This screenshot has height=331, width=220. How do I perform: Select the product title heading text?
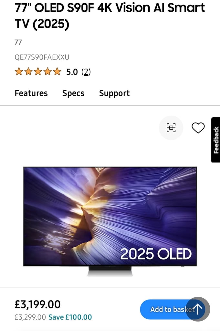(x=110, y=16)
